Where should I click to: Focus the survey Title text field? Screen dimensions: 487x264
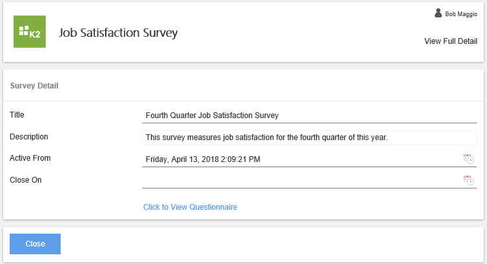coord(310,116)
